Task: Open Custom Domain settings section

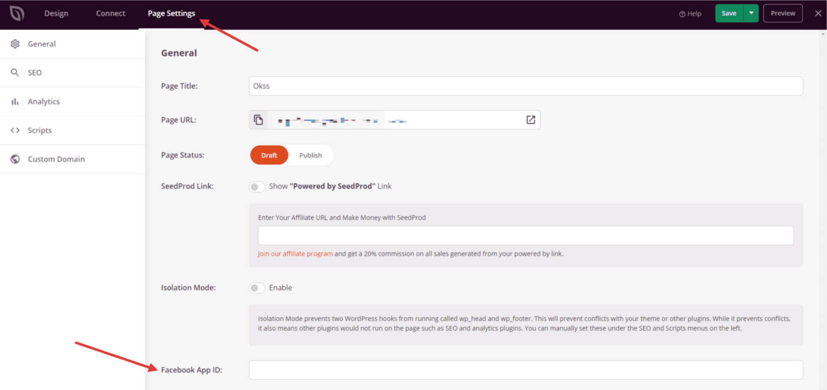Action: click(x=72, y=159)
